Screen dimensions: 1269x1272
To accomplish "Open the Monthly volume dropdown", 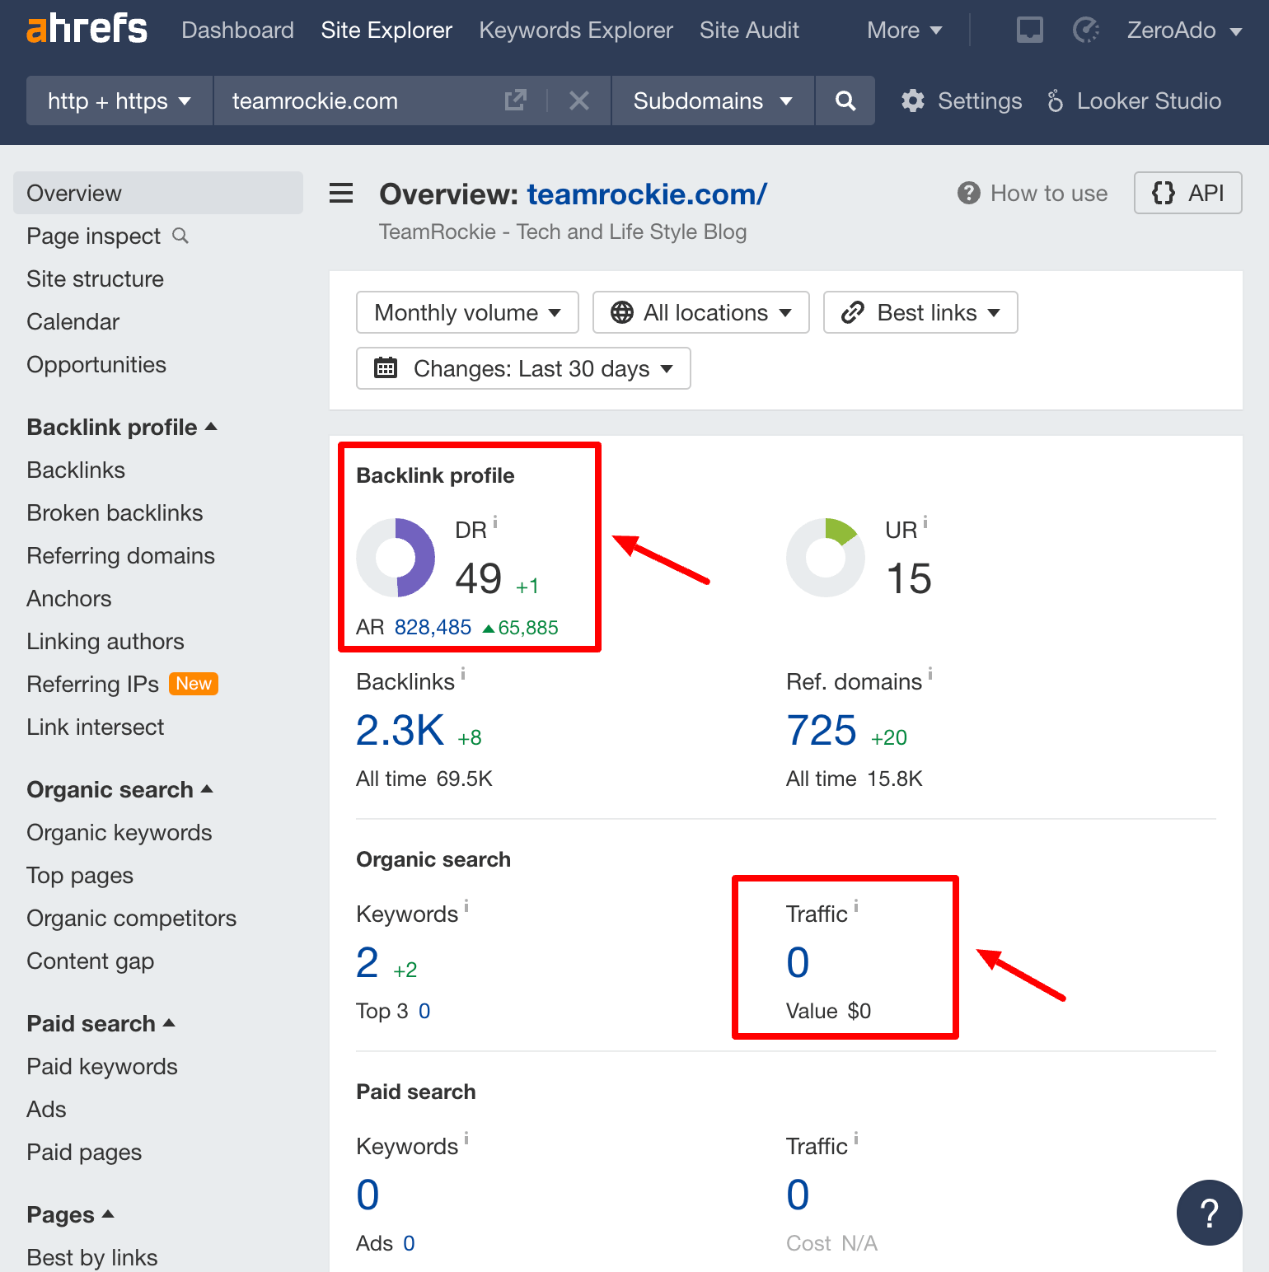I will tap(467, 312).
